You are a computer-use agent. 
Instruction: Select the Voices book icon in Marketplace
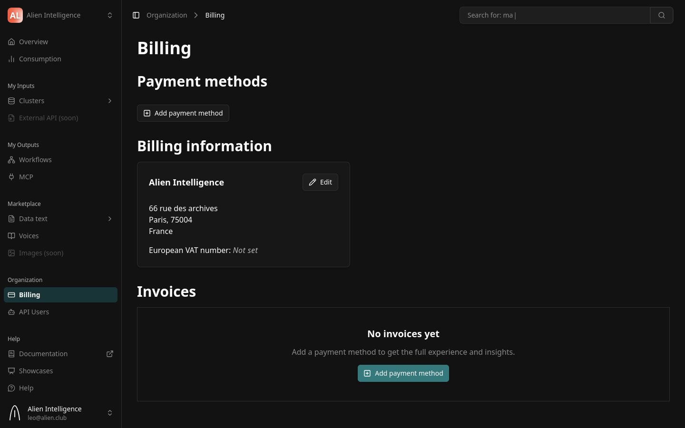tap(11, 235)
